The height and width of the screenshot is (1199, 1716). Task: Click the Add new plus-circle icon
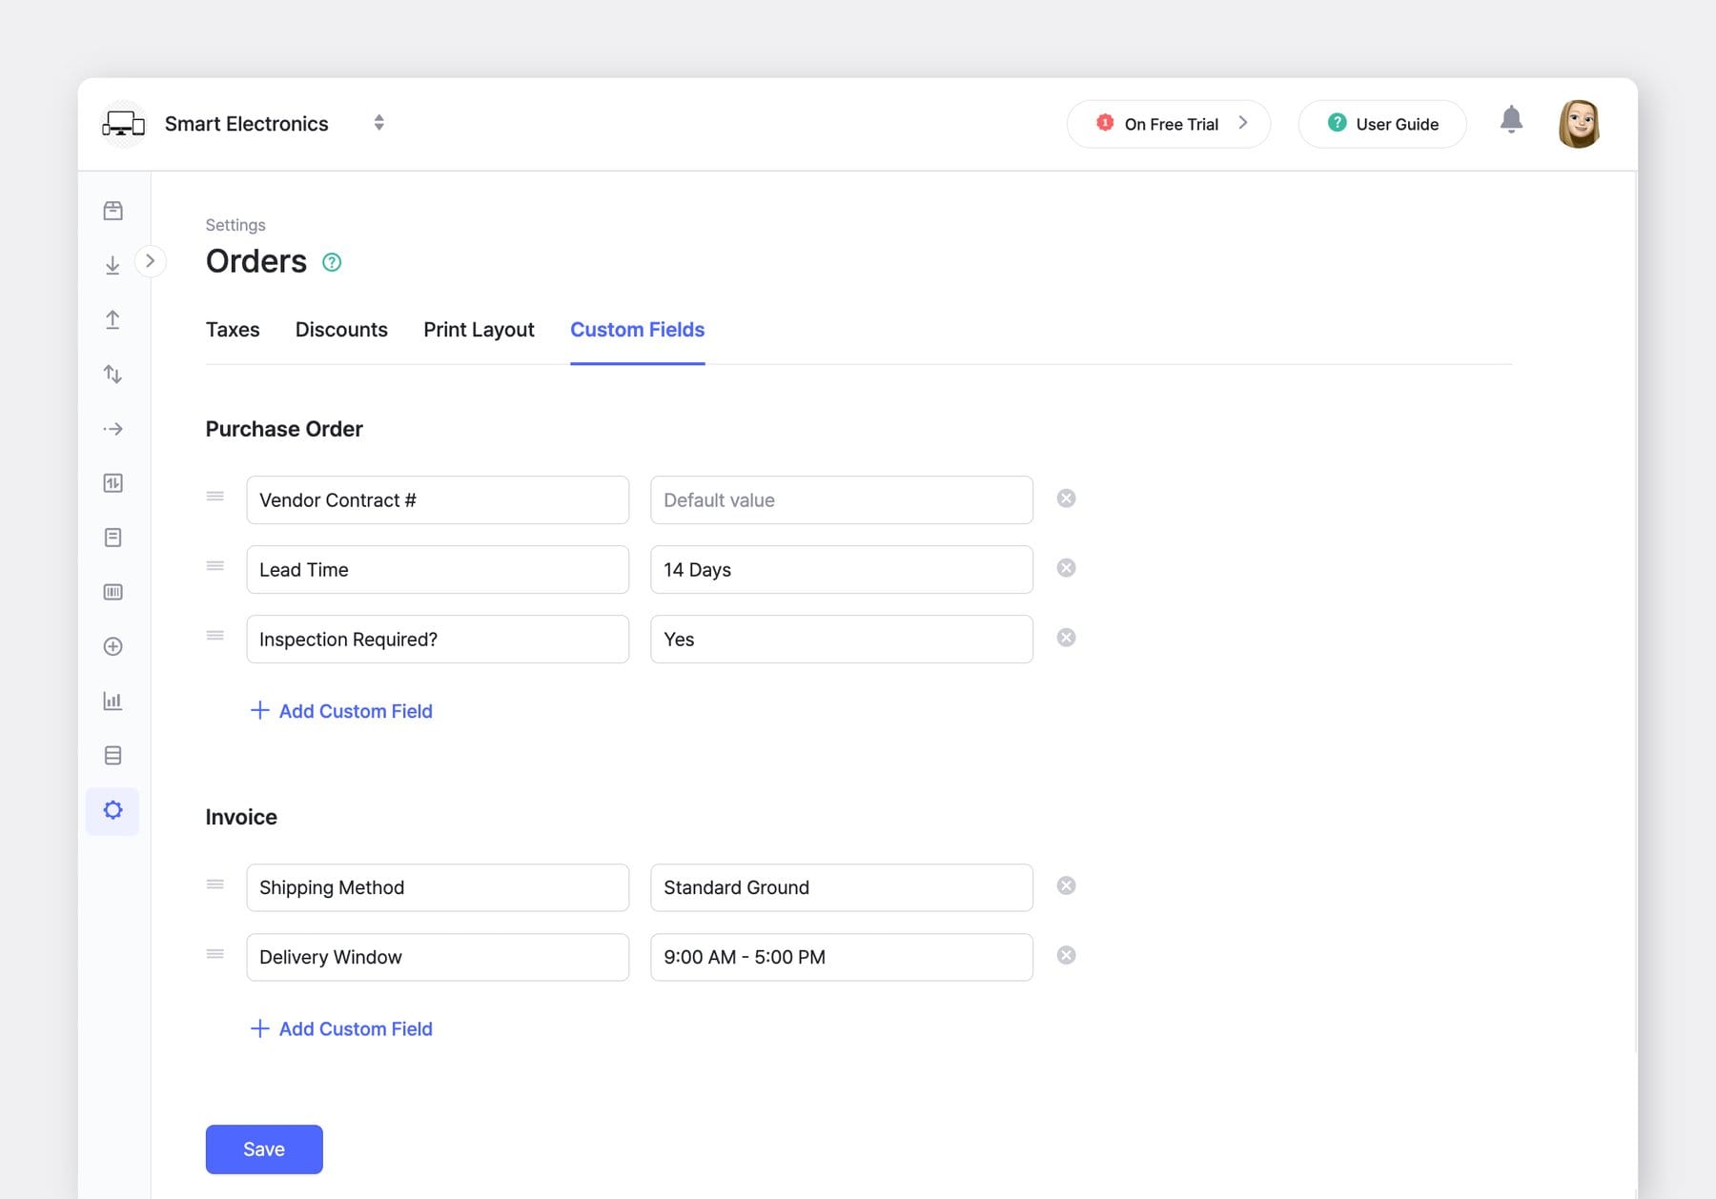click(113, 645)
